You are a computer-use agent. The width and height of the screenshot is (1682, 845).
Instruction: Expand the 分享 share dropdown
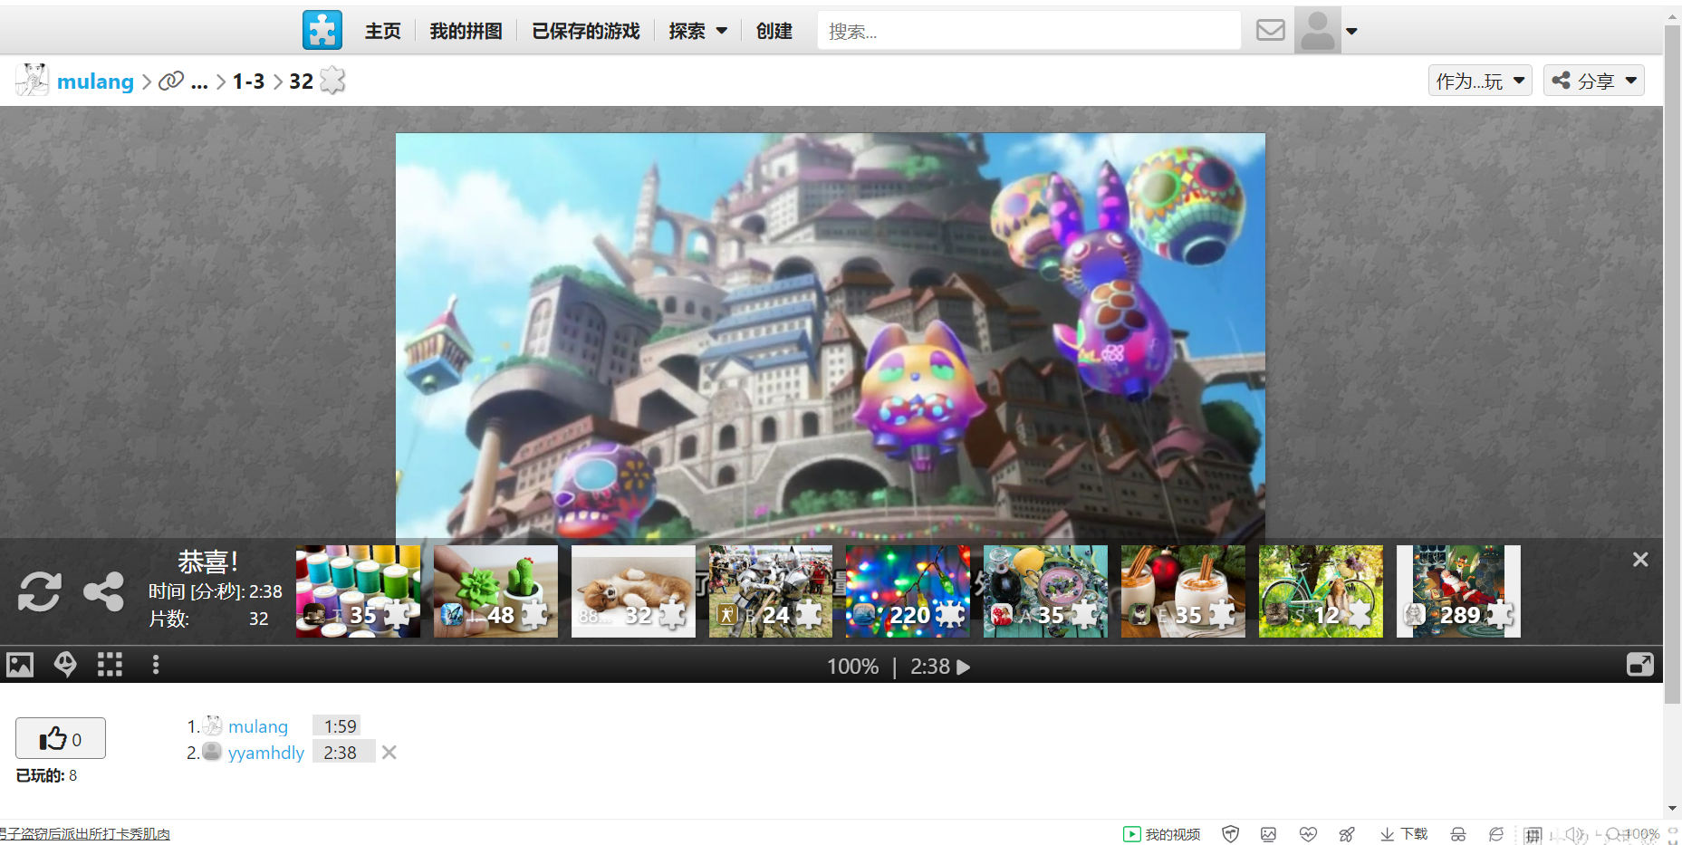1593,81
